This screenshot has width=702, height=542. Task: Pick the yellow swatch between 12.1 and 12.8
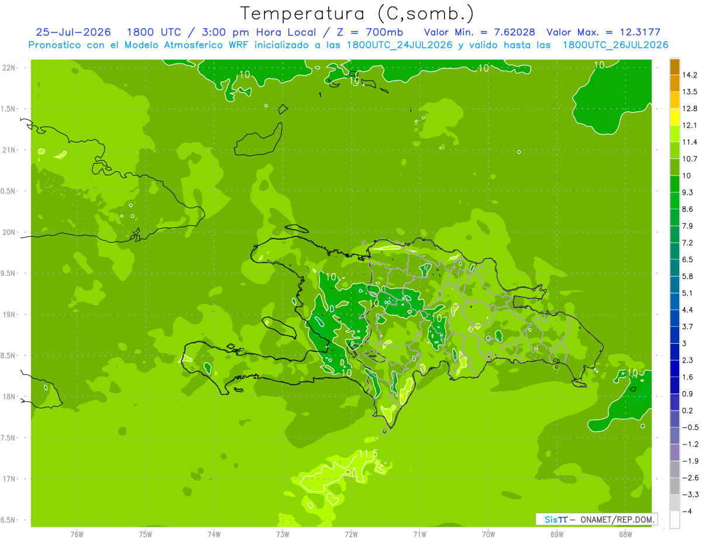tap(675, 117)
